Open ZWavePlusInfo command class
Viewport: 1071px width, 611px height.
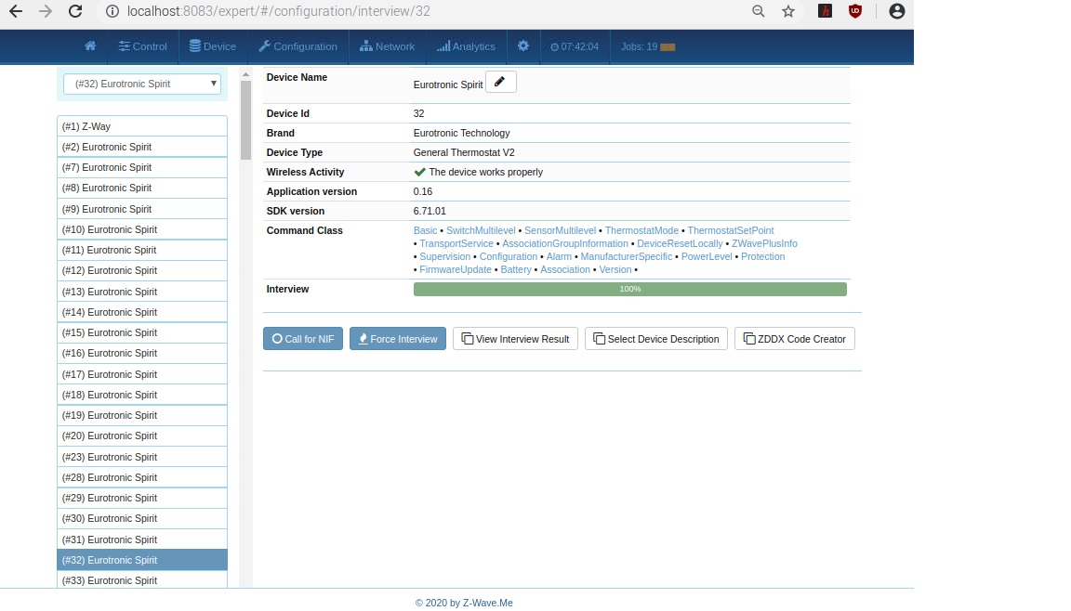pyautogui.click(x=764, y=243)
